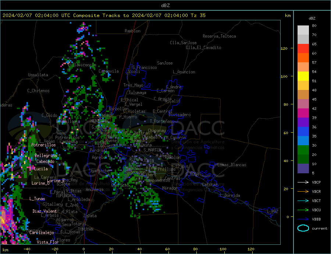This screenshot has width=331, height=254.
Task: Click the 'km' unit label at bottom-left
Action: click(5, 250)
